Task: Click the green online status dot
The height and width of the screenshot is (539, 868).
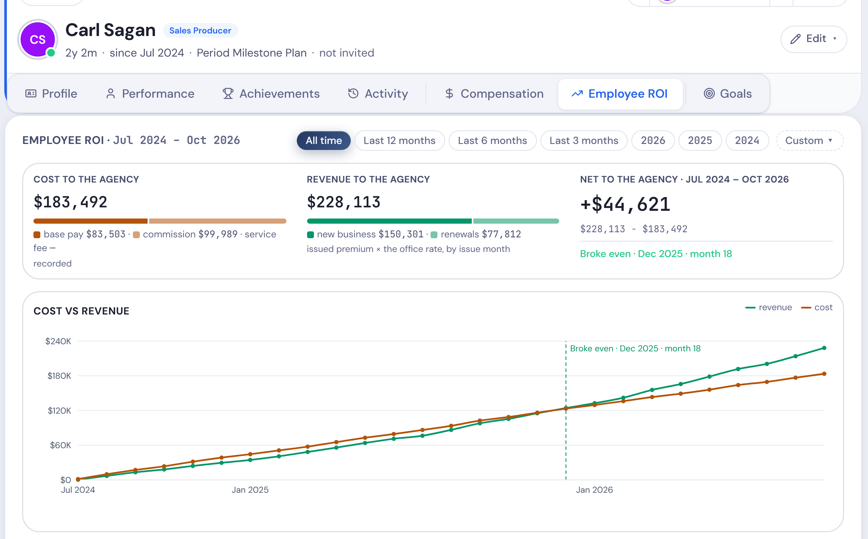Action: [x=51, y=53]
